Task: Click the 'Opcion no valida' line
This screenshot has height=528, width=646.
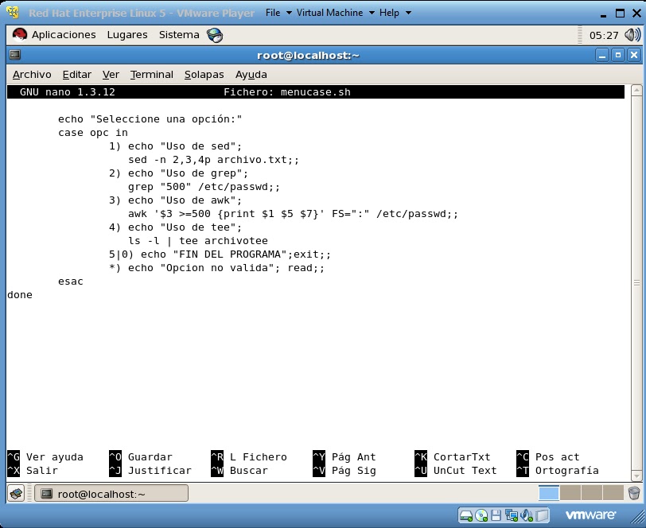Action: 216,268
